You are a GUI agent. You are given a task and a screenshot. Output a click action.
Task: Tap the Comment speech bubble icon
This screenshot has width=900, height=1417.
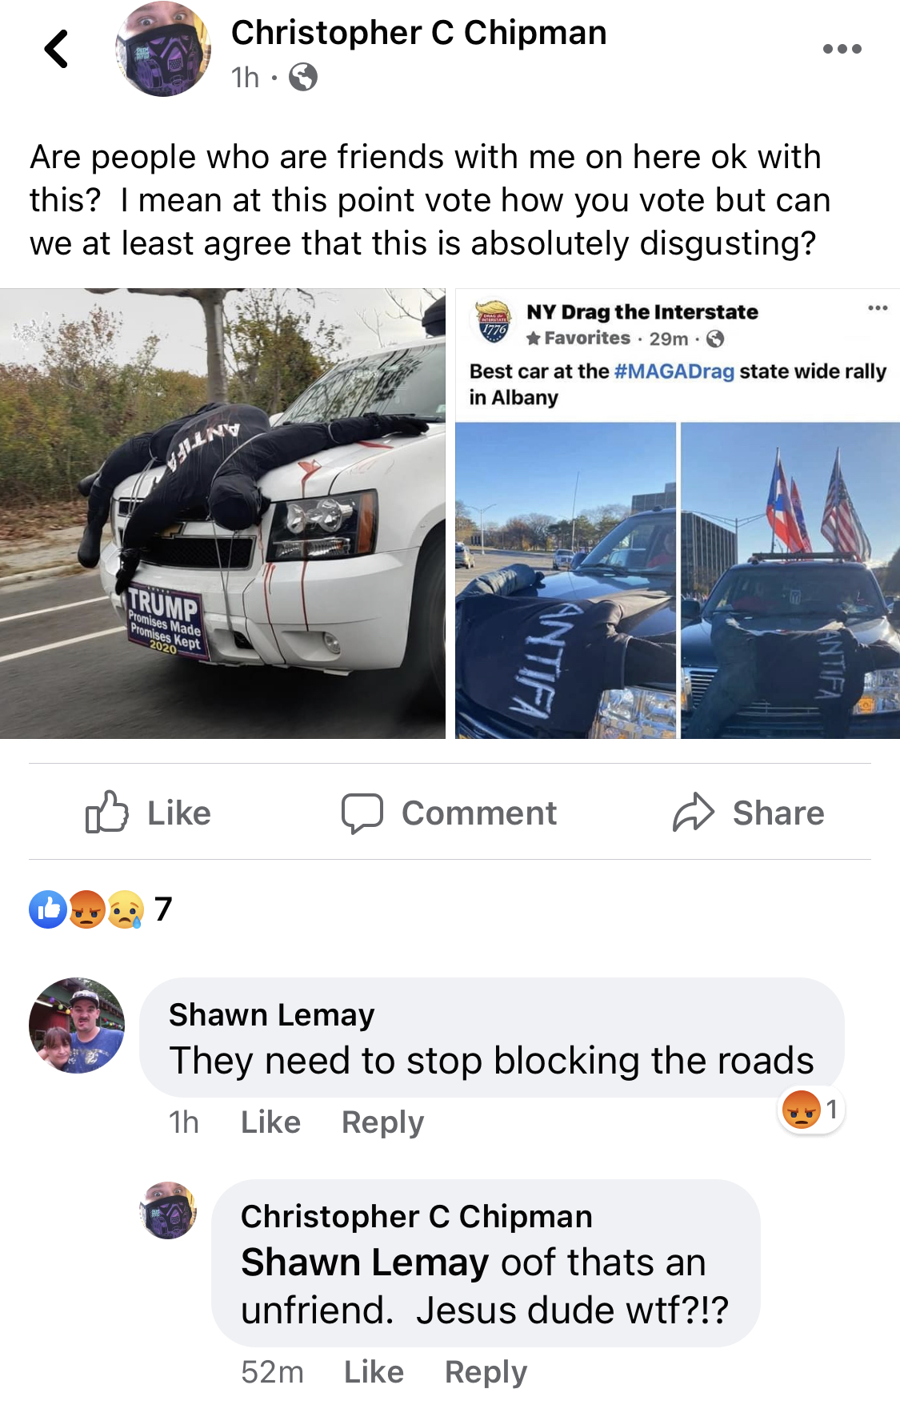click(362, 813)
